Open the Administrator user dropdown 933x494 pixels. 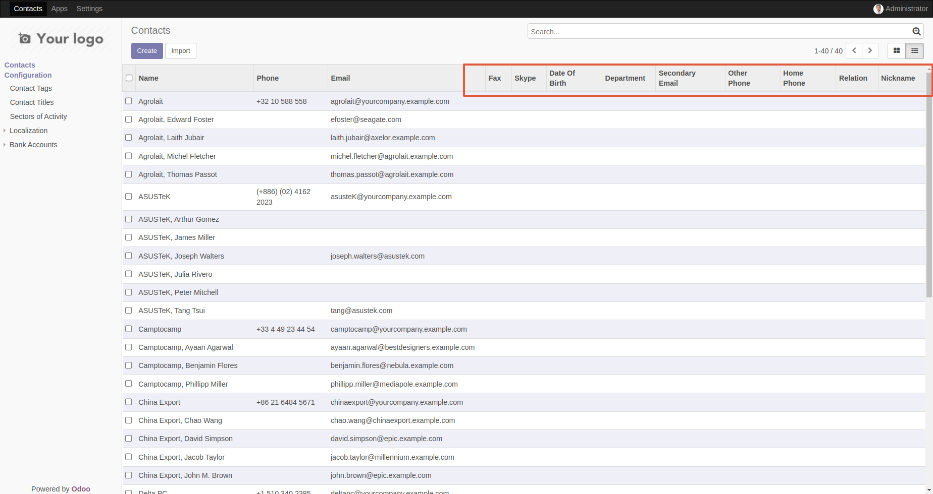(x=901, y=9)
